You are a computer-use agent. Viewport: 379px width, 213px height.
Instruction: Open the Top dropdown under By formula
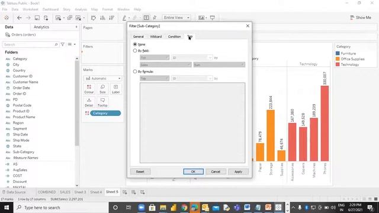(155, 79)
